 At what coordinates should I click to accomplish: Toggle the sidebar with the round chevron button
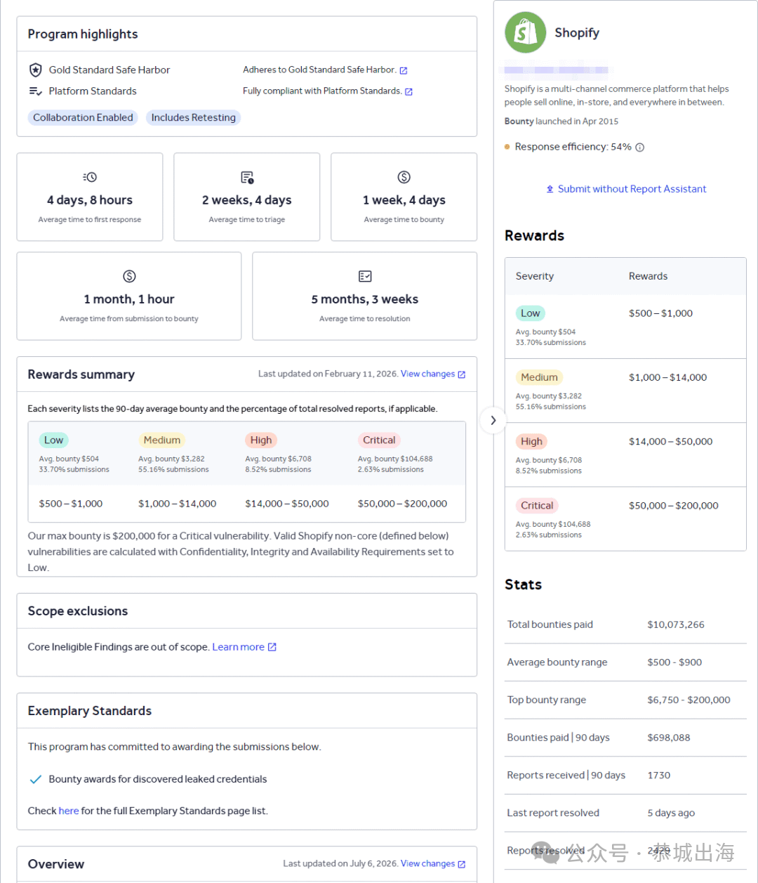[493, 420]
